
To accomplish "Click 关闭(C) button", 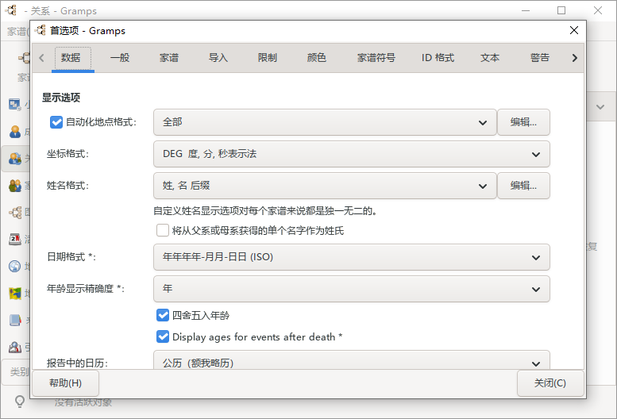I will click(550, 382).
